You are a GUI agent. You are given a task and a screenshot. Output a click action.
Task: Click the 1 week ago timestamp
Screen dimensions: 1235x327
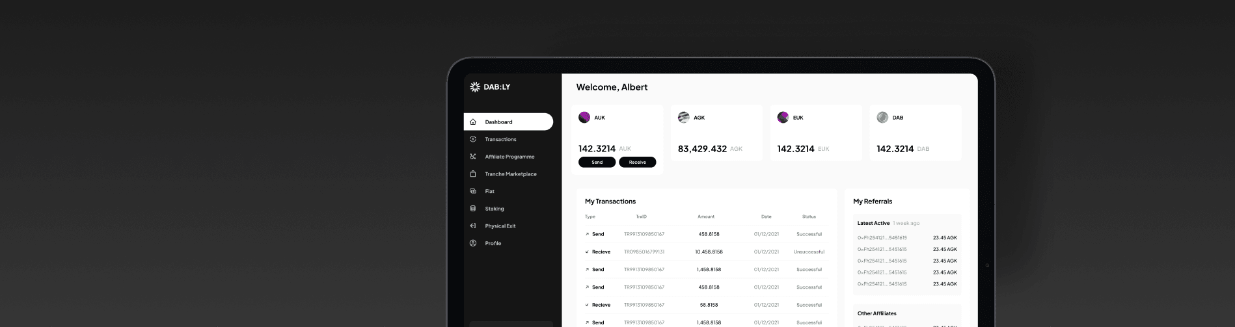point(906,223)
